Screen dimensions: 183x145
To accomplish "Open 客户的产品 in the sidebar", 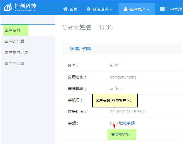I will 14,41.
